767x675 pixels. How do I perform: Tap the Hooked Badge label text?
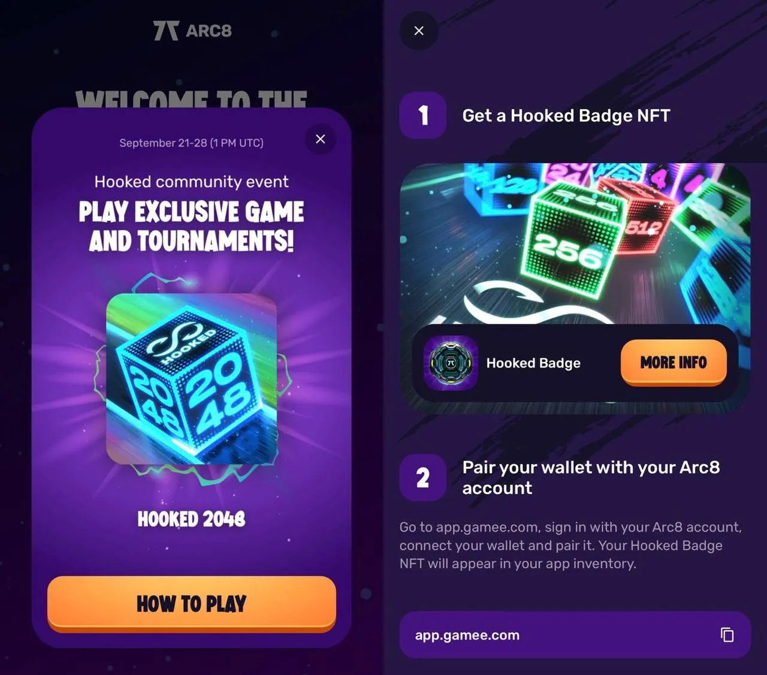[533, 363]
